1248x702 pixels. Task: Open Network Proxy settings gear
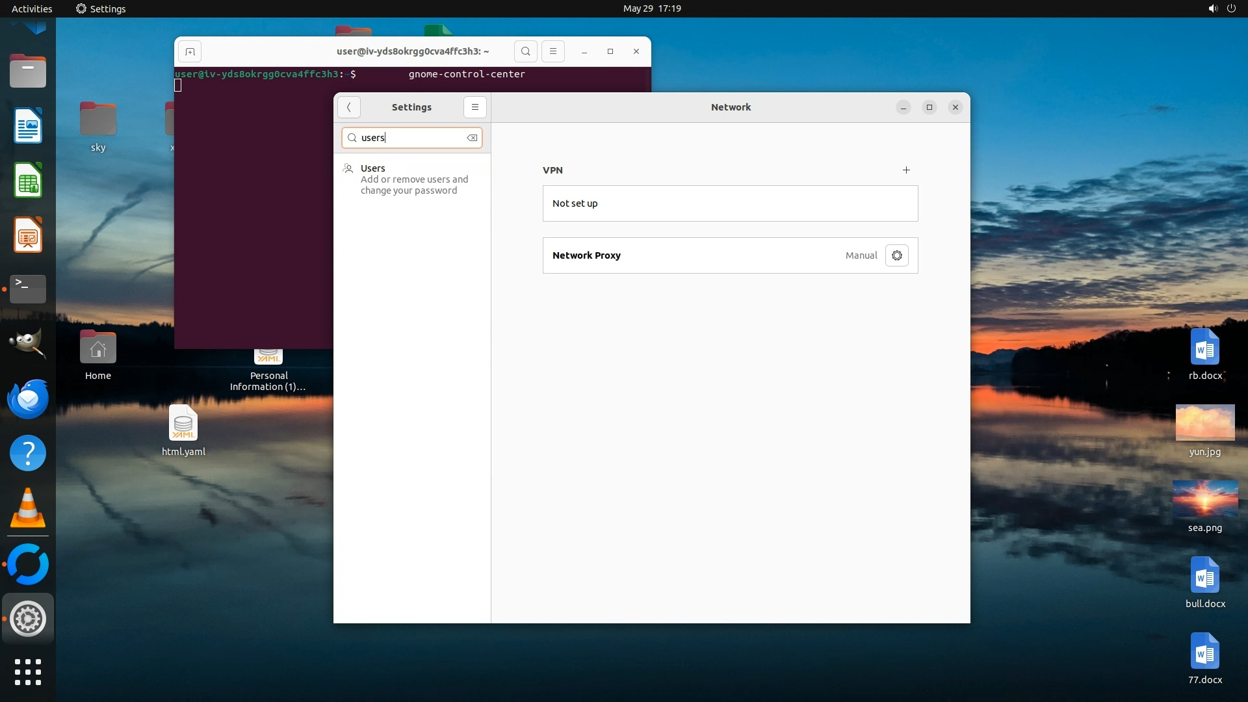[x=896, y=255]
